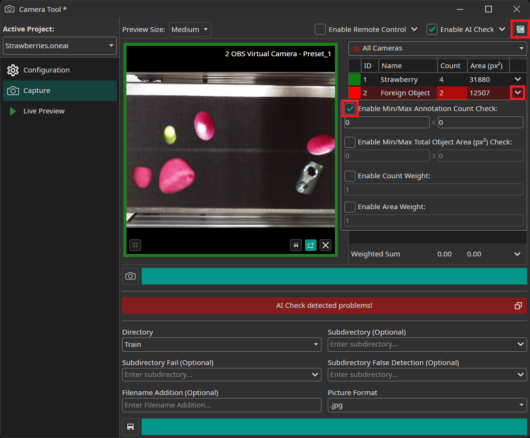Click the resize handle icon in preview corner

[135, 245]
